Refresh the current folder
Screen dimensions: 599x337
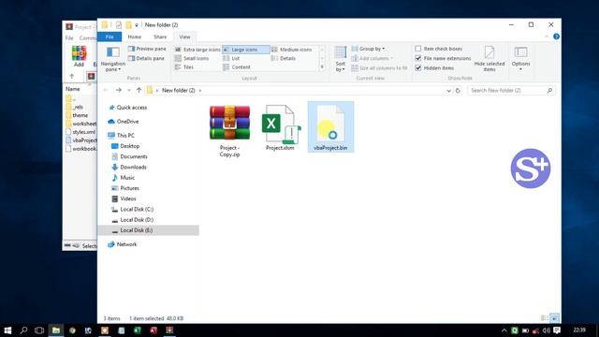click(458, 91)
